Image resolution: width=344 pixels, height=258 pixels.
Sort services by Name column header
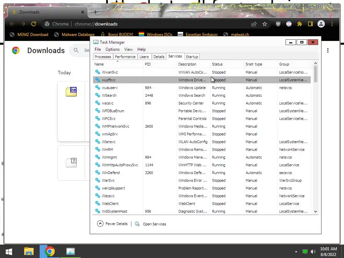pyautogui.click(x=118, y=64)
